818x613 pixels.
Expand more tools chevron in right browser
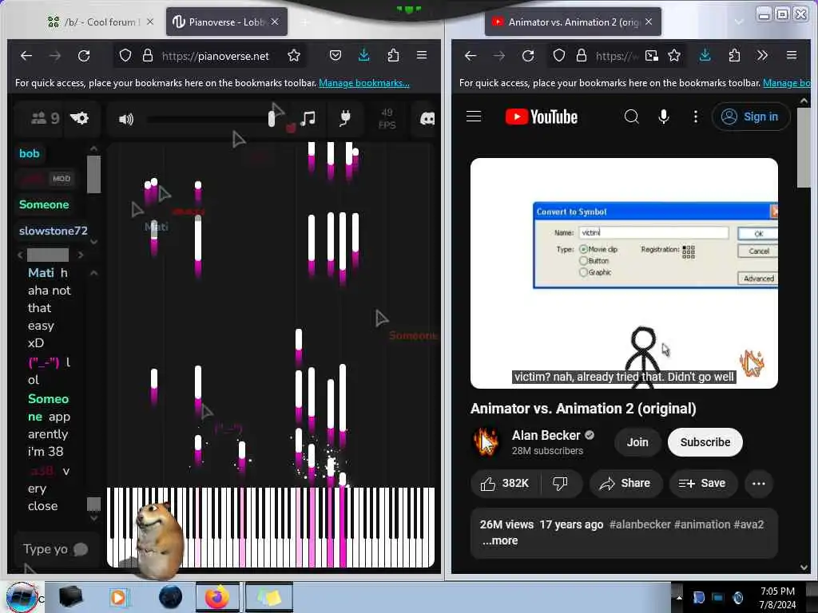tap(762, 55)
